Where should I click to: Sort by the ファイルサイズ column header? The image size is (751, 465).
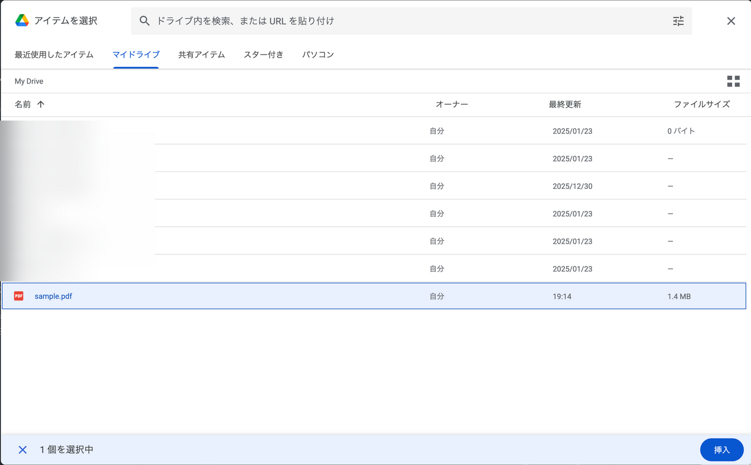tap(702, 104)
